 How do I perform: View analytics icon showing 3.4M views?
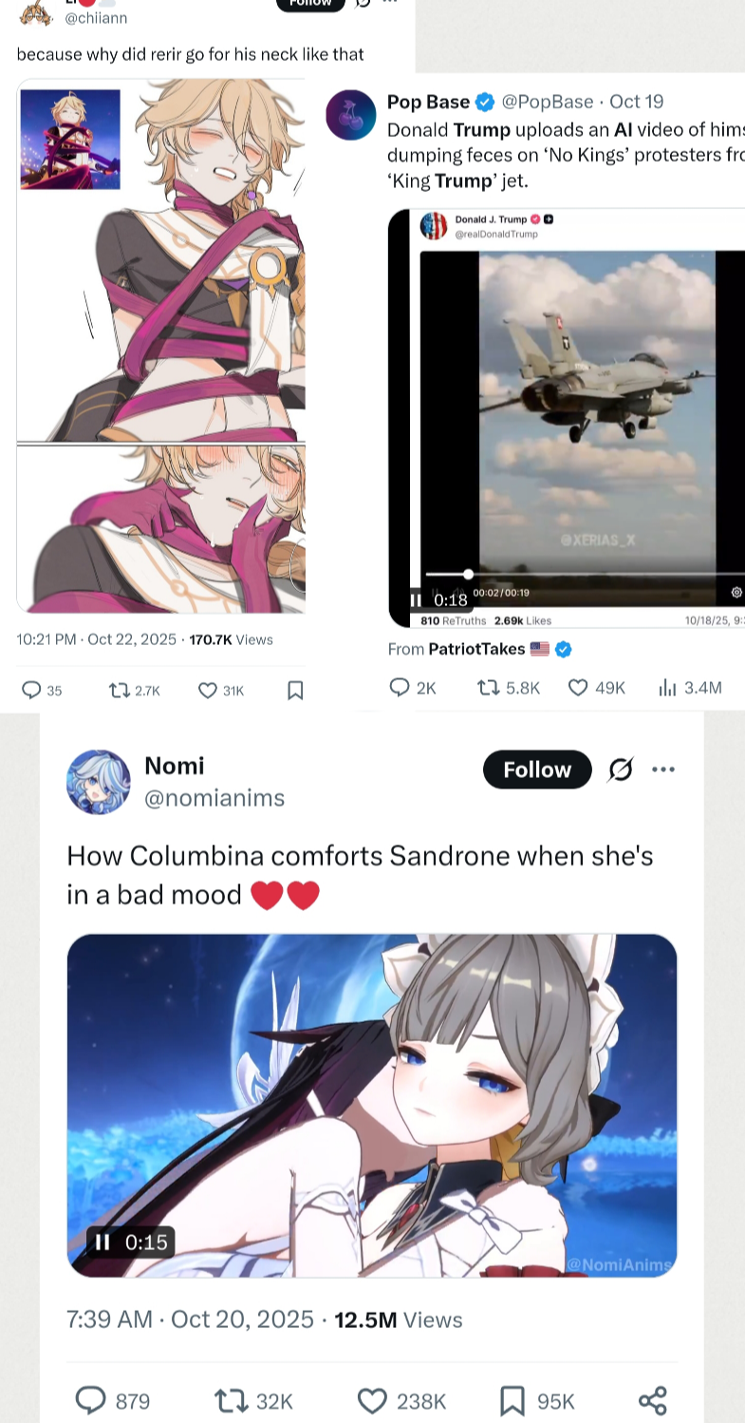click(667, 688)
